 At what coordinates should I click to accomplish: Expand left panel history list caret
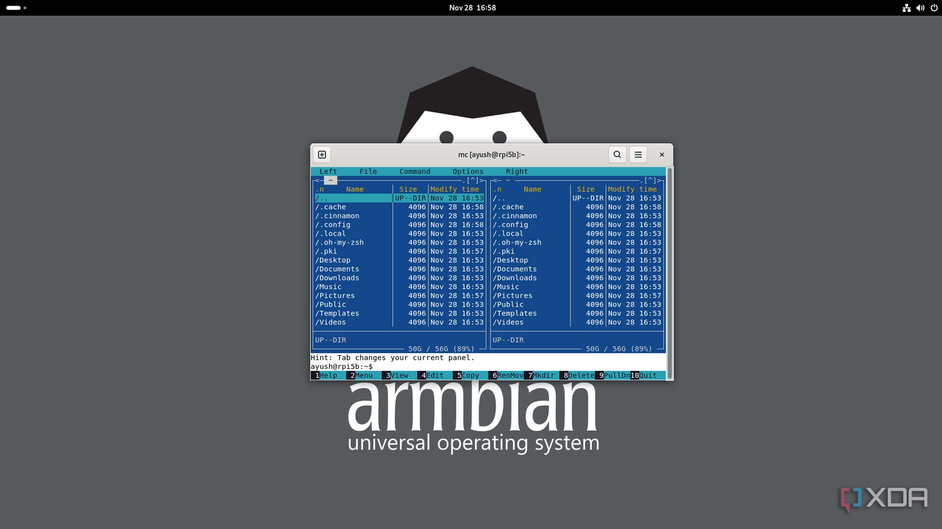473,181
